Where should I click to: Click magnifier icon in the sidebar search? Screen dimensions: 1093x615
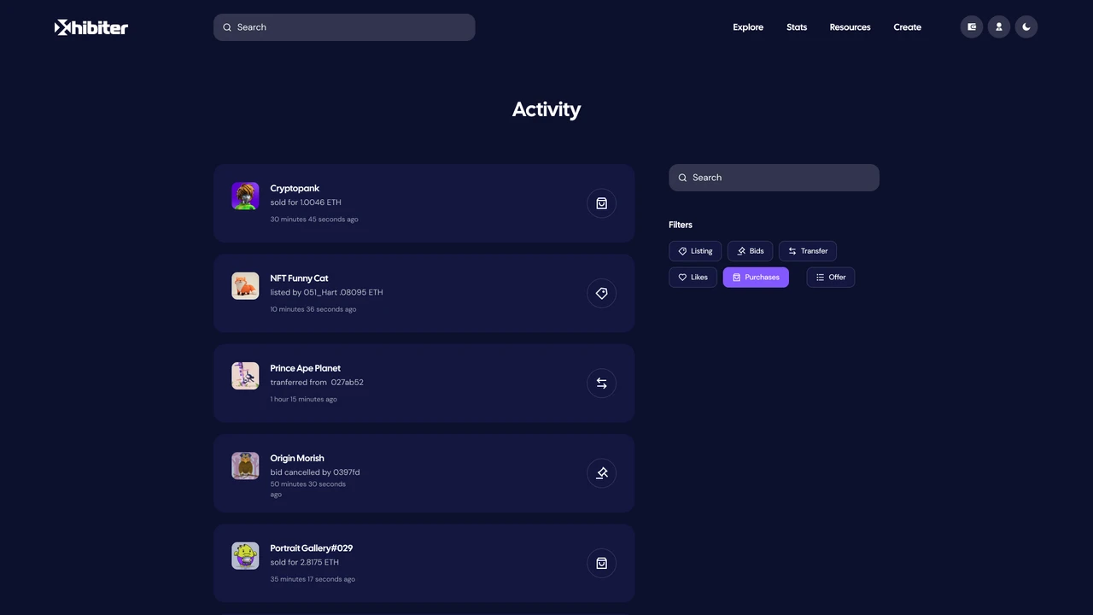(682, 178)
